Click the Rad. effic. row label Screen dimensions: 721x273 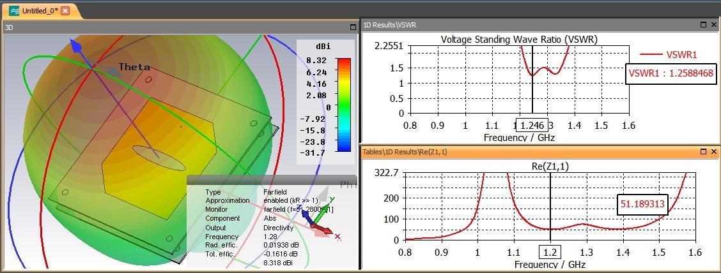(220, 246)
